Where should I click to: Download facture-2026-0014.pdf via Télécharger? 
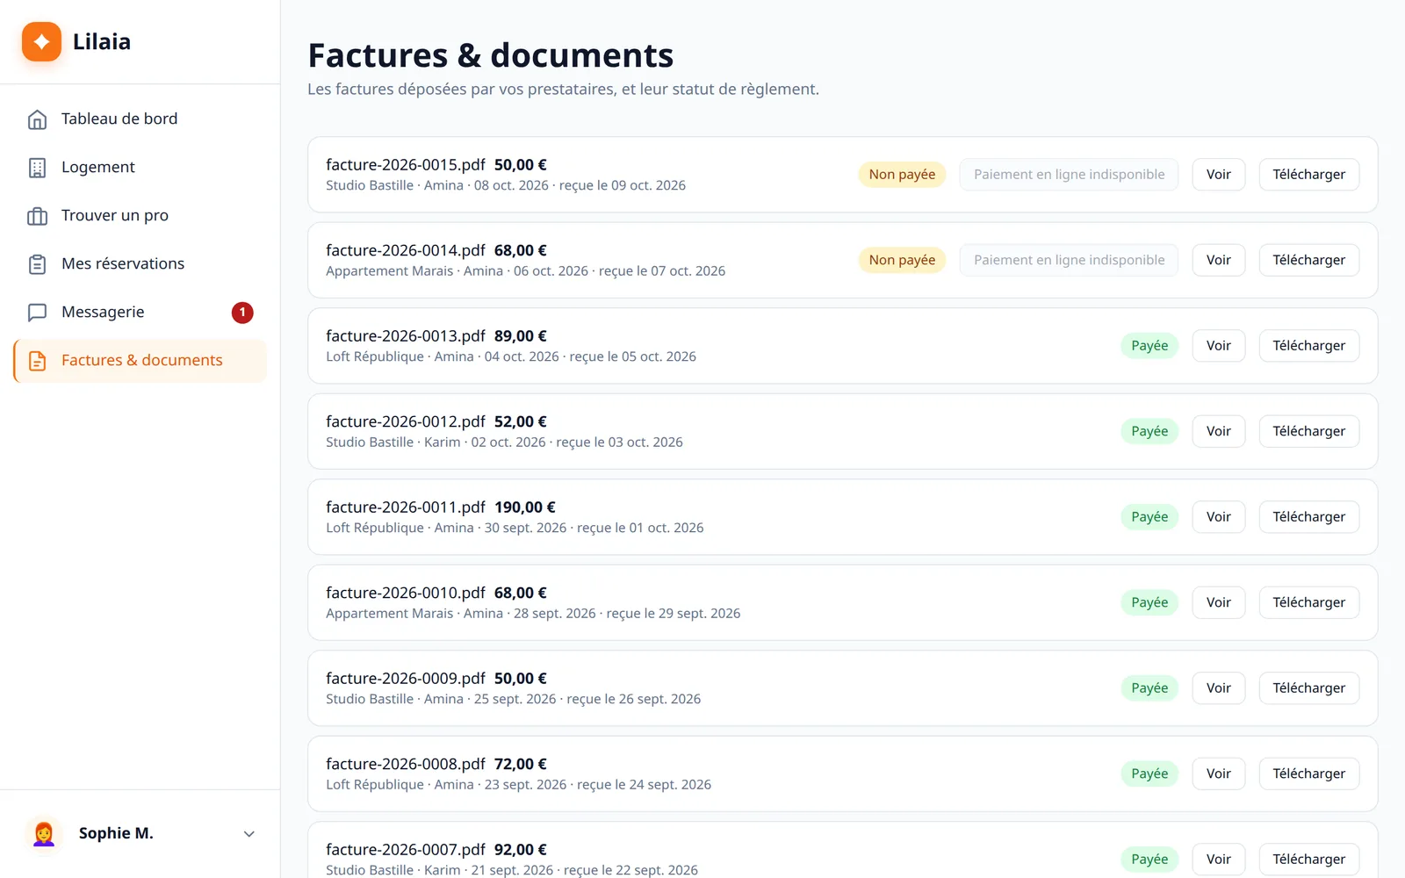tap(1308, 260)
